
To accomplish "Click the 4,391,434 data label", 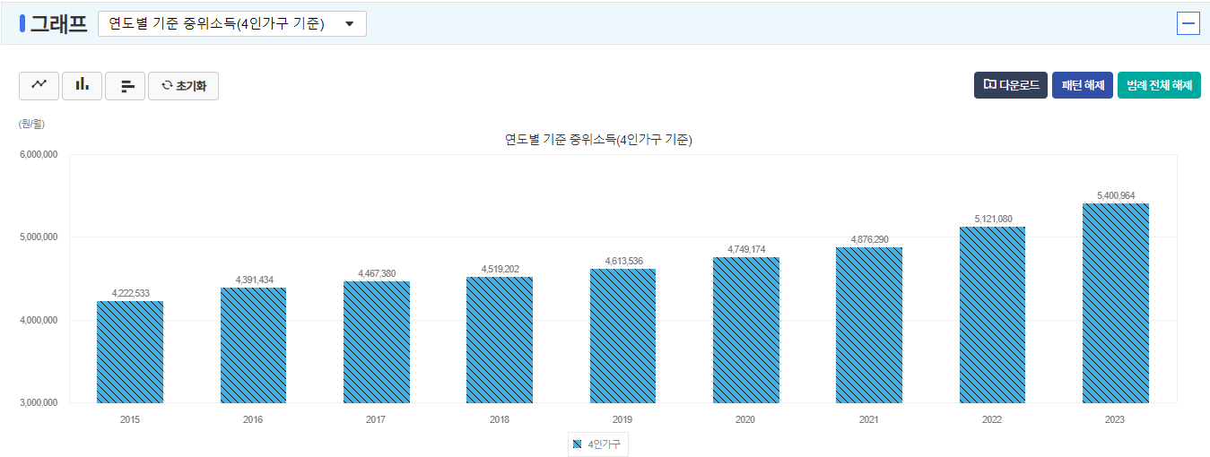I will coord(253,280).
